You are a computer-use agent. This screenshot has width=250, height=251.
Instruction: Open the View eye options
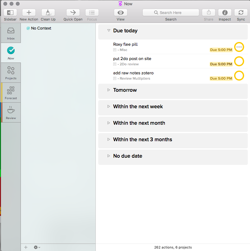120,13
